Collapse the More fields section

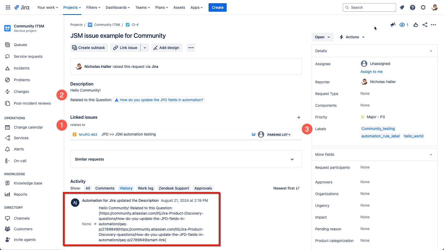(x=431, y=154)
